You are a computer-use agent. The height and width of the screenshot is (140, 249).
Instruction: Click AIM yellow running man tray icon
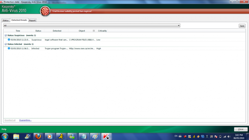[x=194, y=137]
